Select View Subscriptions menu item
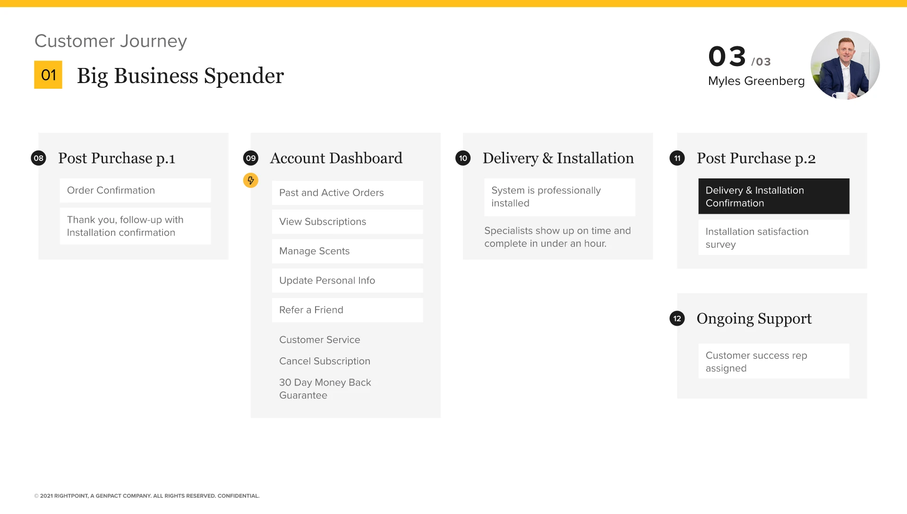907x514 pixels. (x=347, y=221)
